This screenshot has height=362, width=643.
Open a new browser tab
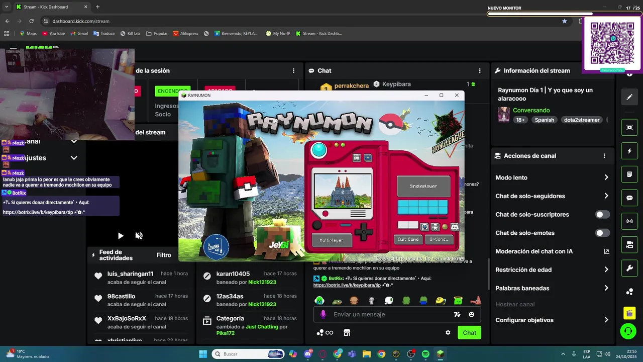pos(97,7)
